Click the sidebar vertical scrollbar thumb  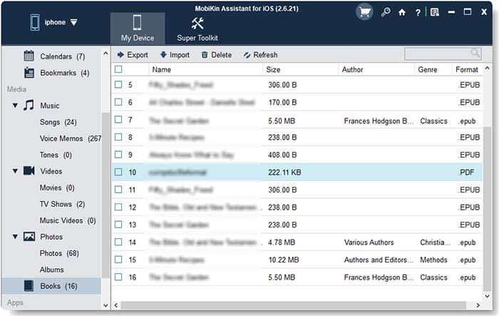[106, 195]
